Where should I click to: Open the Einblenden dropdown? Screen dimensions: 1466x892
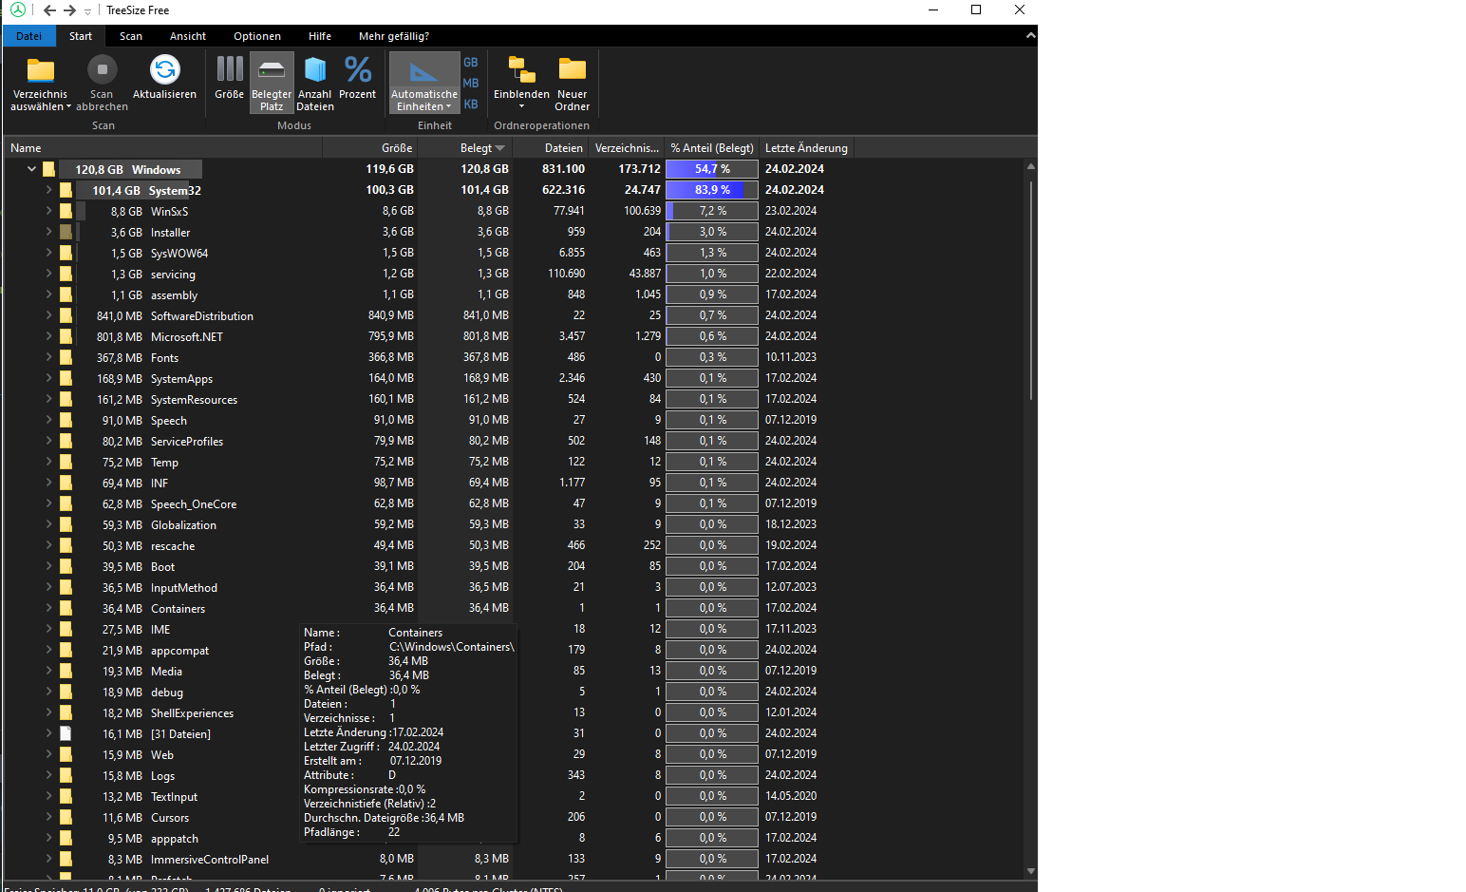[521, 83]
